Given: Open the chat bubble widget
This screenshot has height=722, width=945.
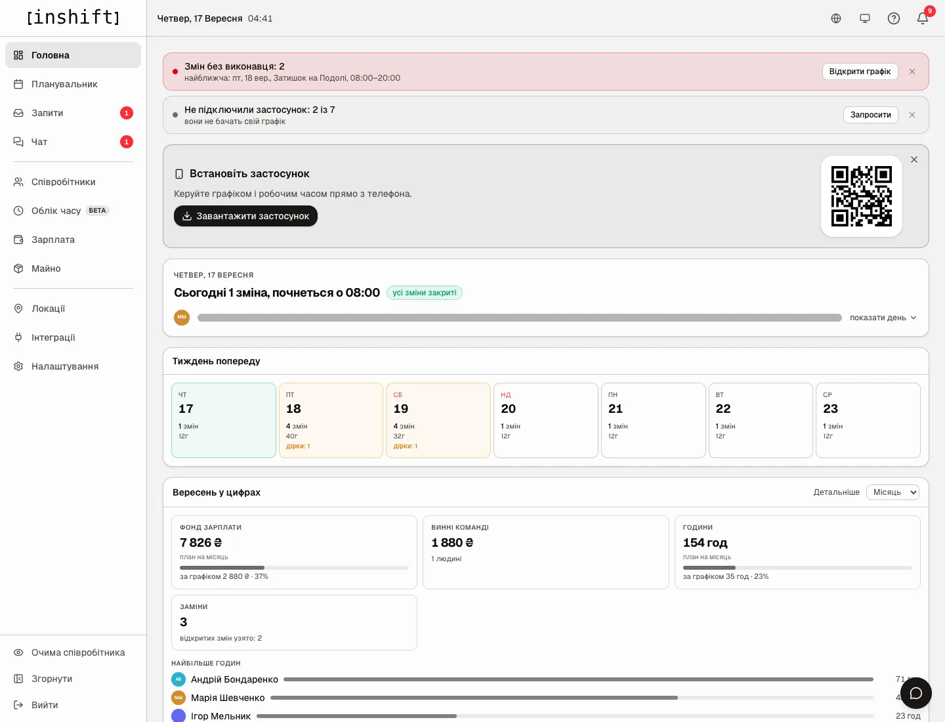Looking at the screenshot, I should click(916, 693).
